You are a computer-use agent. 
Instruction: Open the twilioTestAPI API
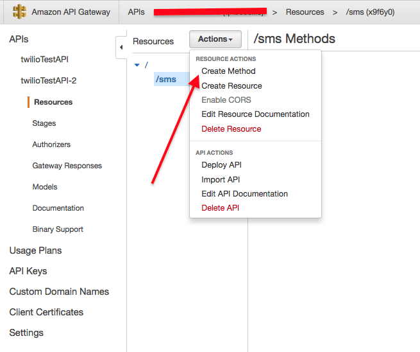44,59
